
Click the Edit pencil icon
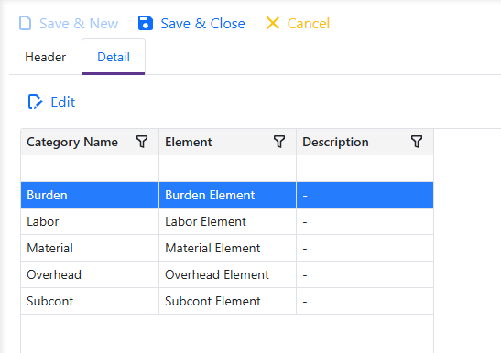(x=35, y=102)
